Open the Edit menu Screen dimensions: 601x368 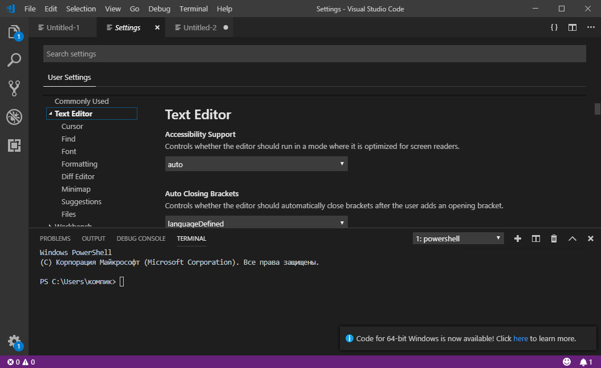click(x=51, y=9)
